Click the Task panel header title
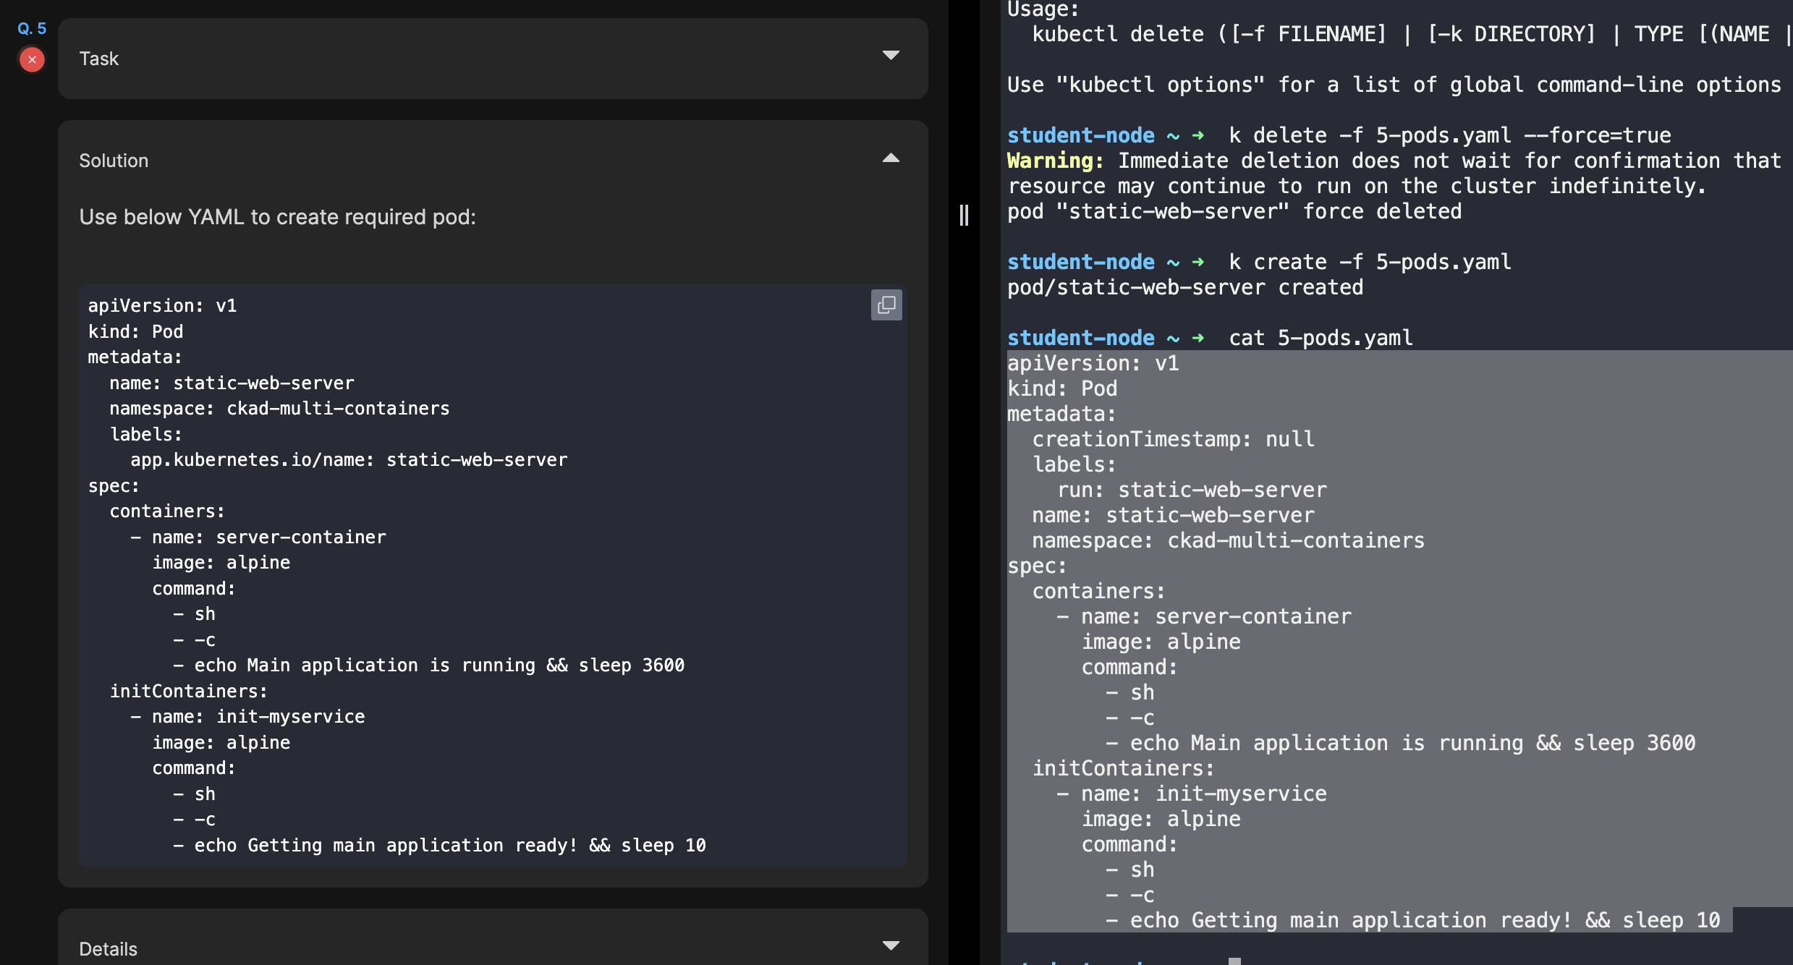Image resolution: width=1793 pixels, height=965 pixels. (99, 59)
